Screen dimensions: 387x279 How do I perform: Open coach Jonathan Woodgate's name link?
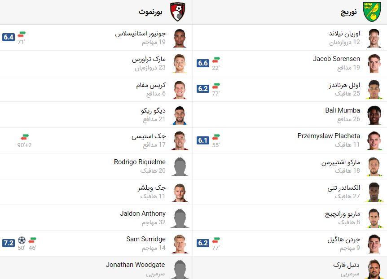click(x=135, y=265)
